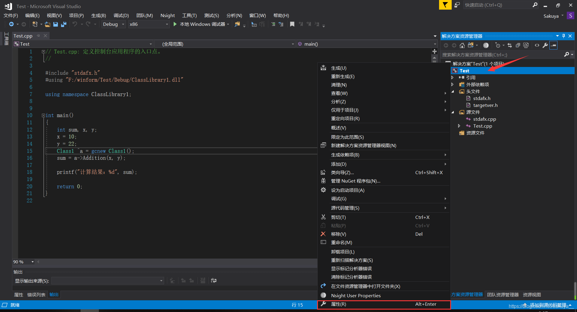Click the comment out selected lines icon
The width and height of the screenshot is (577, 312).
pyautogui.click(x=273, y=24)
